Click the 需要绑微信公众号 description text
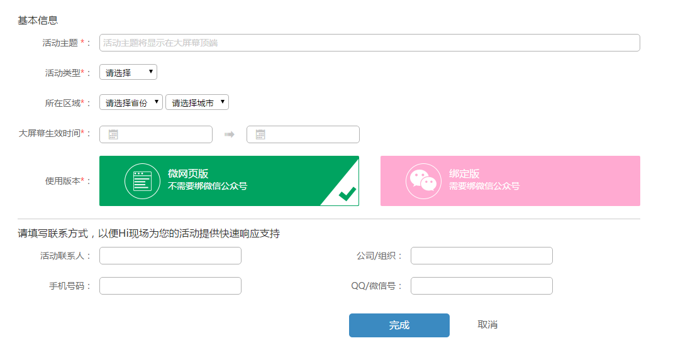 tap(484, 186)
